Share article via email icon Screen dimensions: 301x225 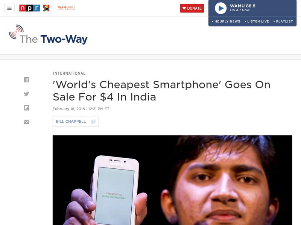[x=26, y=122]
